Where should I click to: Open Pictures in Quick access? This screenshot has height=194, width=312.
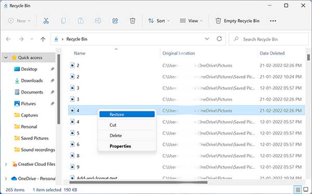[28, 104]
